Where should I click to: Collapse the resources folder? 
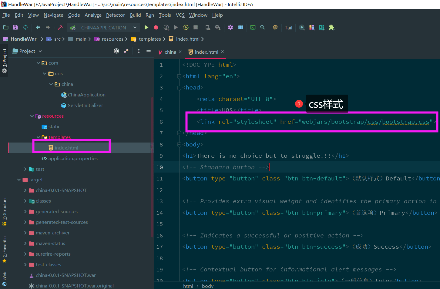click(x=32, y=116)
